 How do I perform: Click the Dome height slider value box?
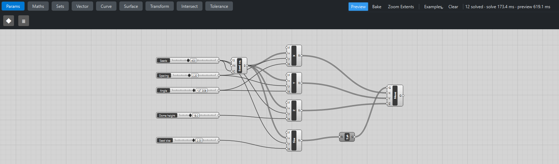[x=196, y=116]
